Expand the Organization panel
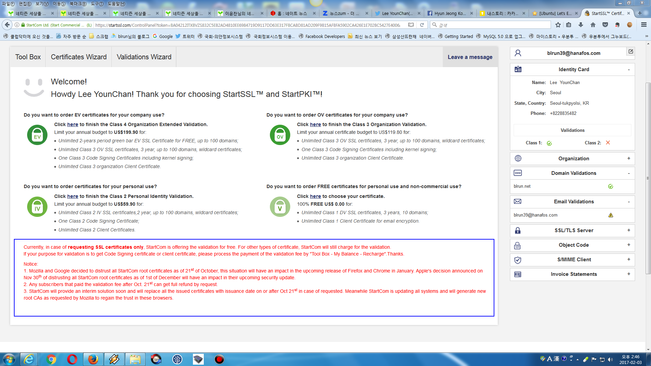 click(x=629, y=158)
